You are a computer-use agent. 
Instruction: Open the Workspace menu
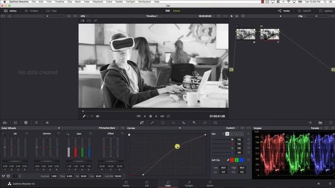pyautogui.click(x=144, y=2)
